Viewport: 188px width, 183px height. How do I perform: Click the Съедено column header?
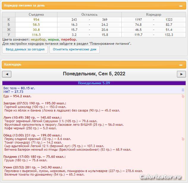pos(36,15)
